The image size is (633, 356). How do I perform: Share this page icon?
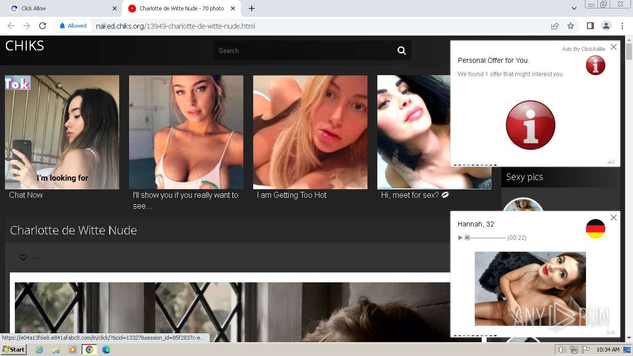pyautogui.click(x=555, y=26)
